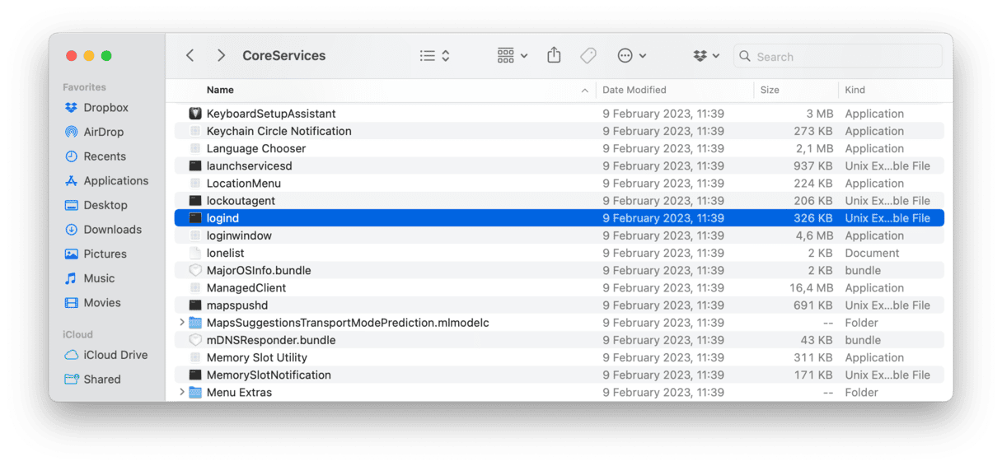This screenshot has height=466, width=1002.
Task: Click the 43 KB size cell
Action: [817, 340]
